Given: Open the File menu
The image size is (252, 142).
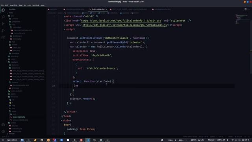Looking at the screenshot, I should coord(2,5).
